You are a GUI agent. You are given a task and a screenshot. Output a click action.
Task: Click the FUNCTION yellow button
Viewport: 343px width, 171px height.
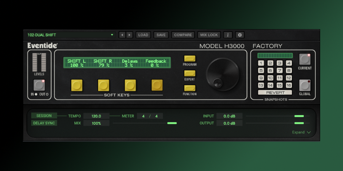[x=190, y=88]
